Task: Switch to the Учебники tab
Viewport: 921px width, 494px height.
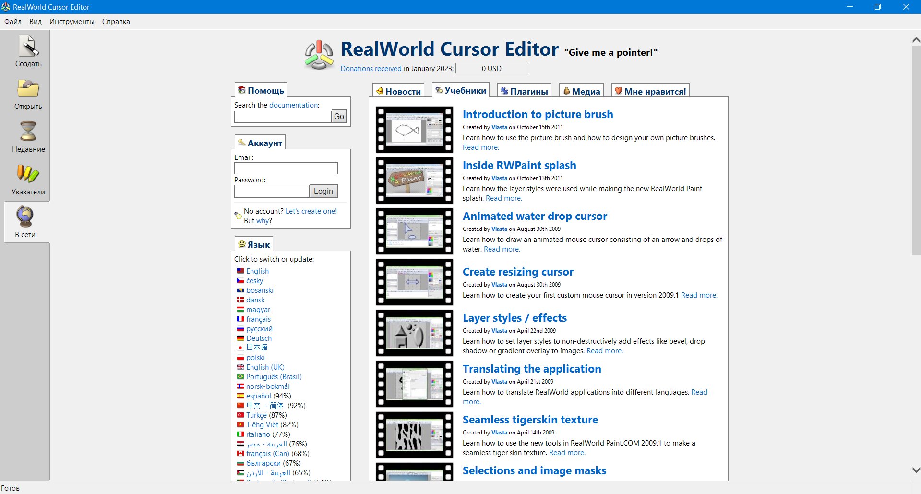Action: [x=460, y=90]
